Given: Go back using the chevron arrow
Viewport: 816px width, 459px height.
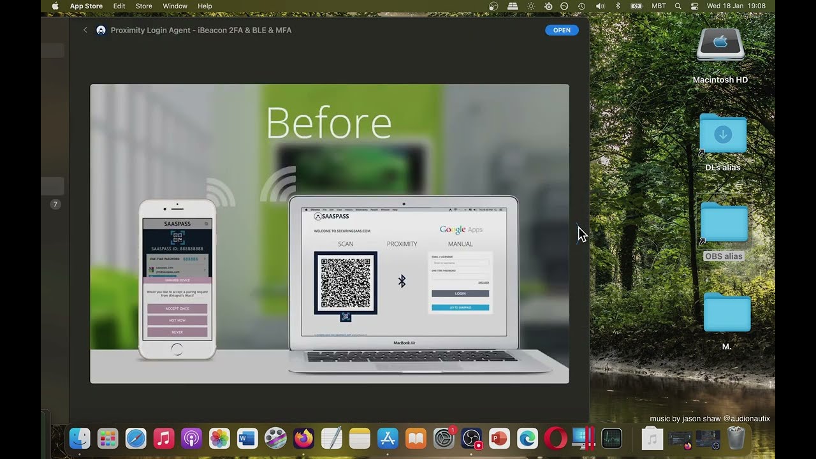Looking at the screenshot, I should point(85,30).
